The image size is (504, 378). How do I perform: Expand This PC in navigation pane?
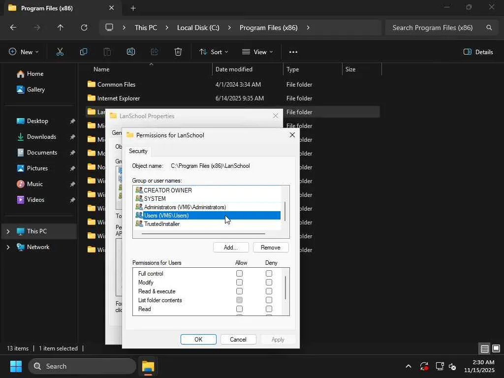[x=8, y=231]
